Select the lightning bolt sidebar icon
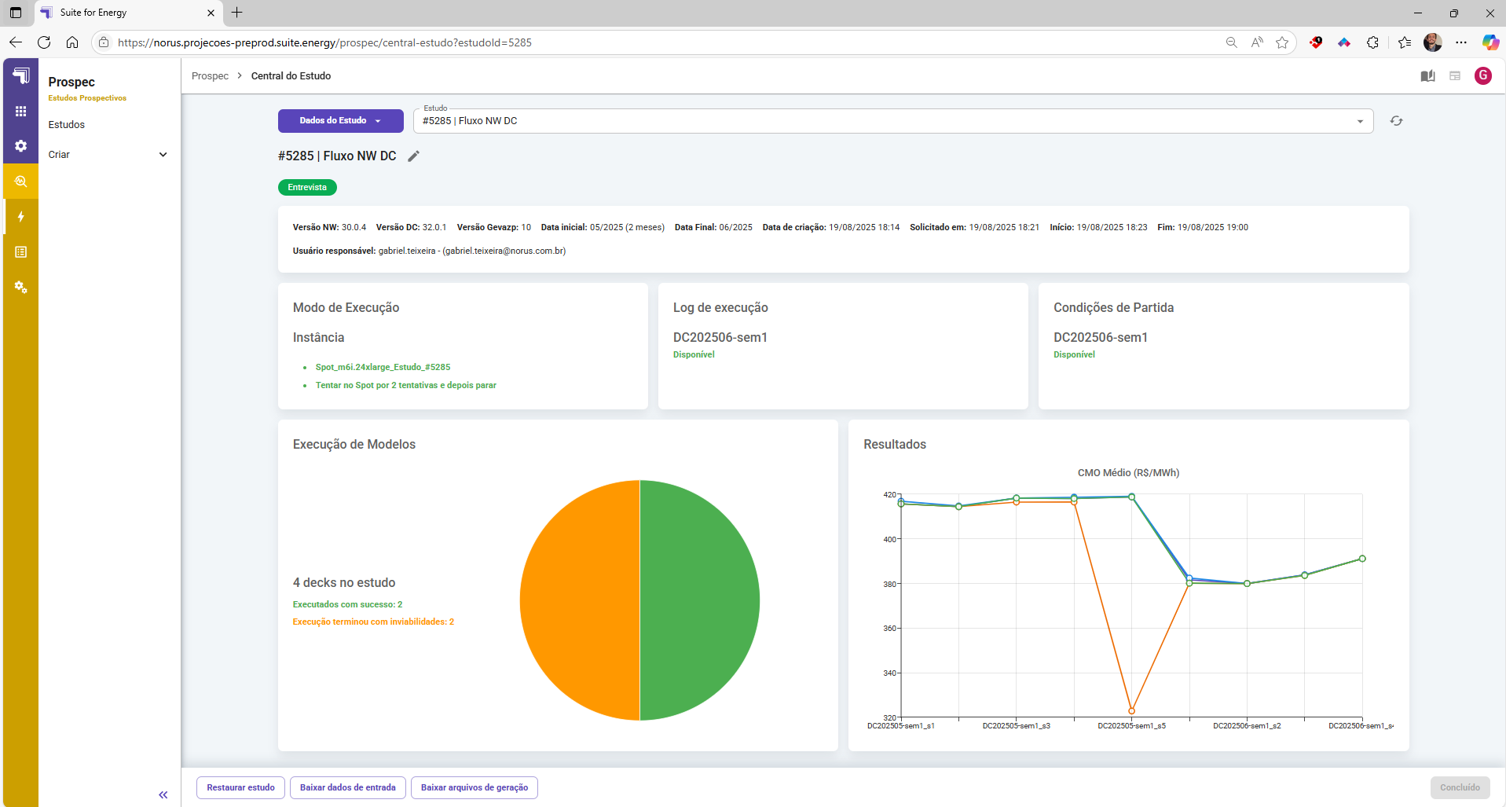 click(x=21, y=217)
